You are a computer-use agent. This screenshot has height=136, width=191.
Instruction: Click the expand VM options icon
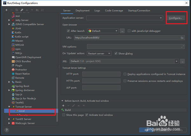point(182,47)
